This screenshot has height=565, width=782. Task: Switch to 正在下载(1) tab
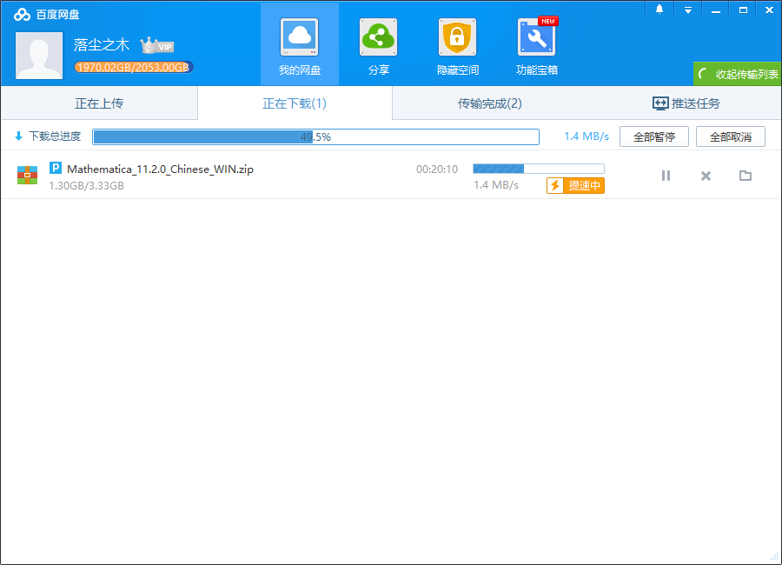coord(295,103)
